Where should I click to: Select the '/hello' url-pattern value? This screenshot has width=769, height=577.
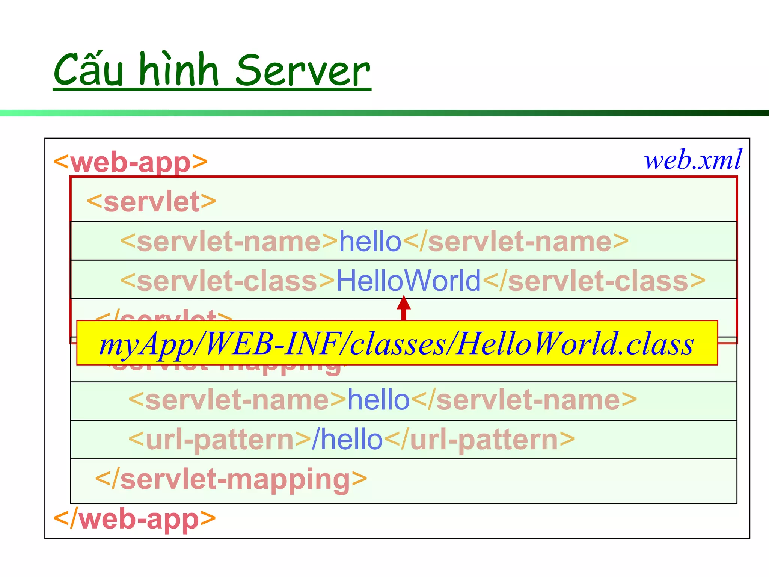point(347,439)
